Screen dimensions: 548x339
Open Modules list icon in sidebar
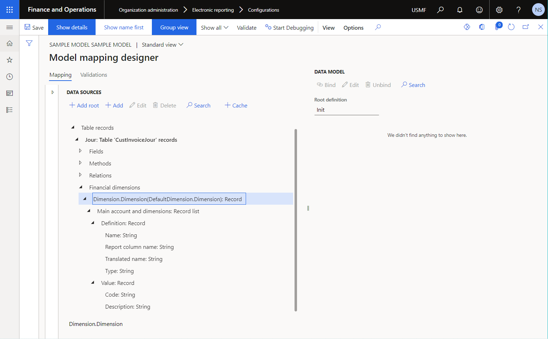[x=10, y=110]
